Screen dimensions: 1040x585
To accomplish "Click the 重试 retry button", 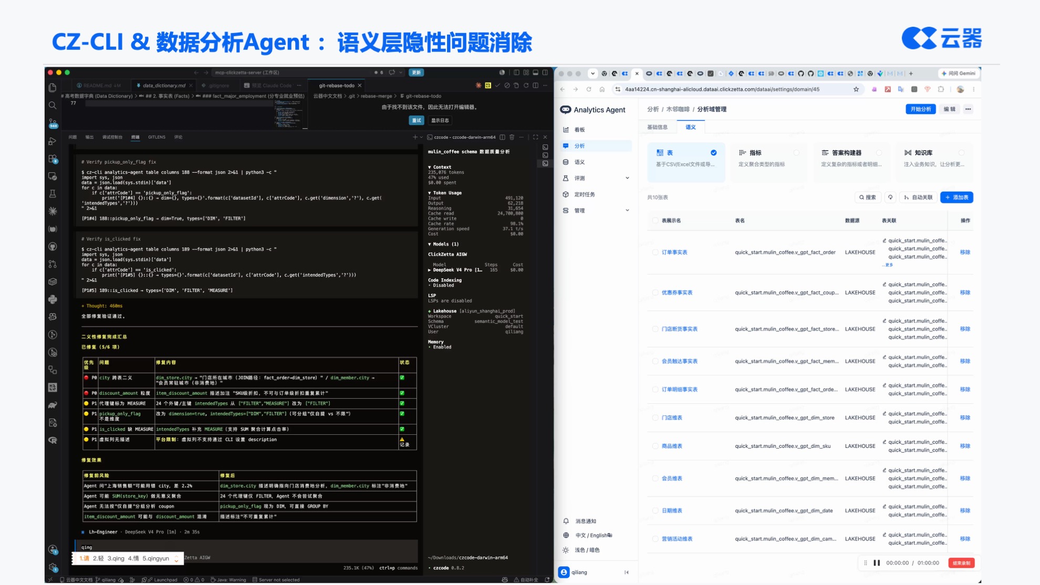I will pos(417,120).
